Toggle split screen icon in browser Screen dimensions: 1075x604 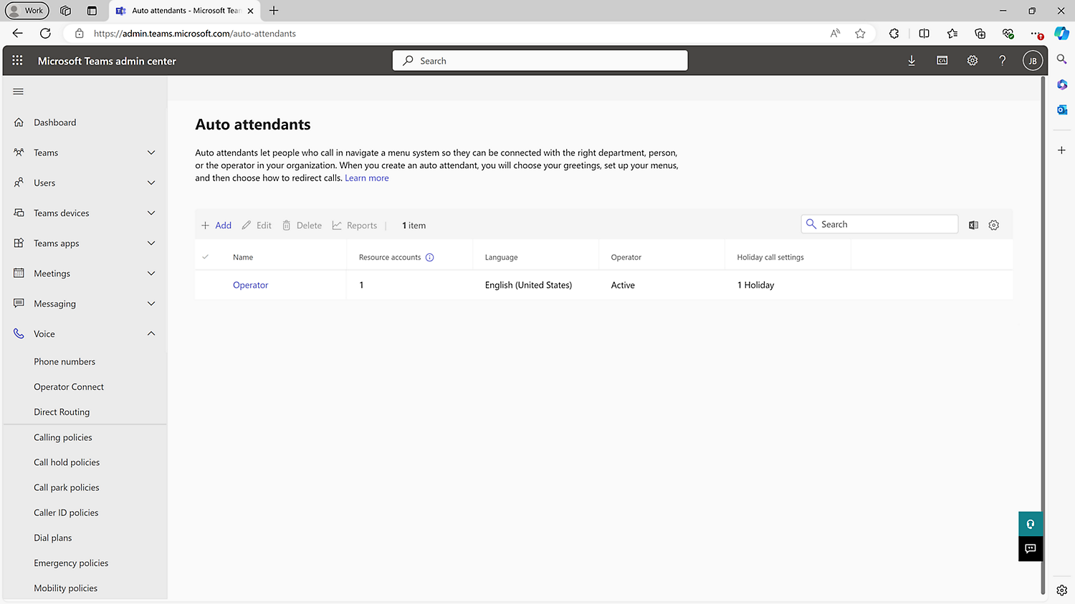(924, 34)
